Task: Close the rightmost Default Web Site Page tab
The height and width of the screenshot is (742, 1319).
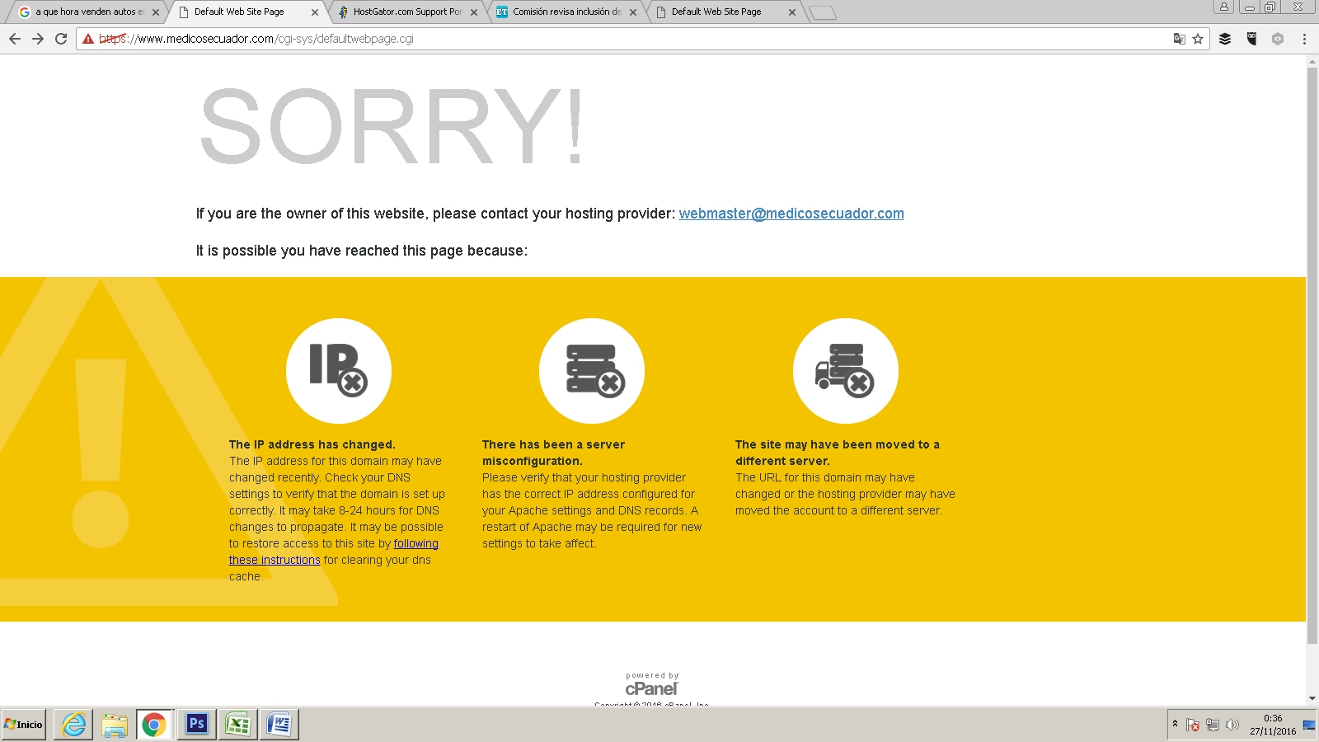Action: coord(792,12)
